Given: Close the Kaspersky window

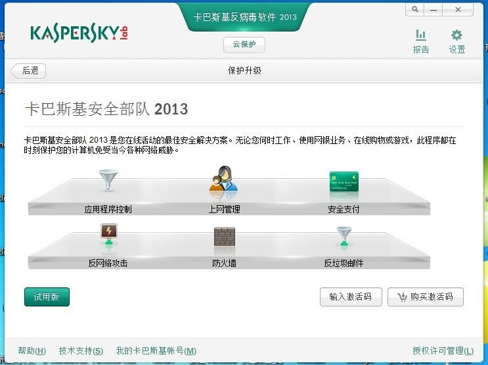Looking at the screenshot, I should 458,10.
